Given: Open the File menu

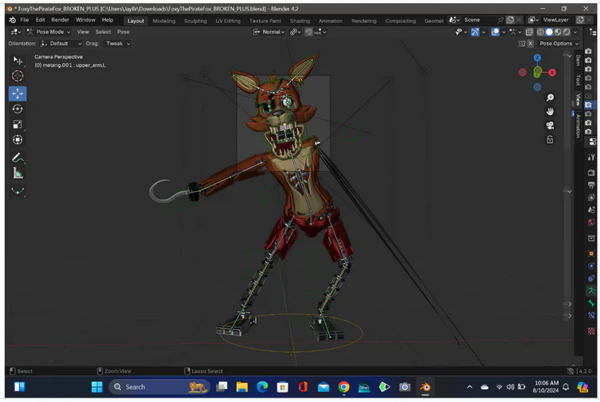Looking at the screenshot, I should click(25, 20).
